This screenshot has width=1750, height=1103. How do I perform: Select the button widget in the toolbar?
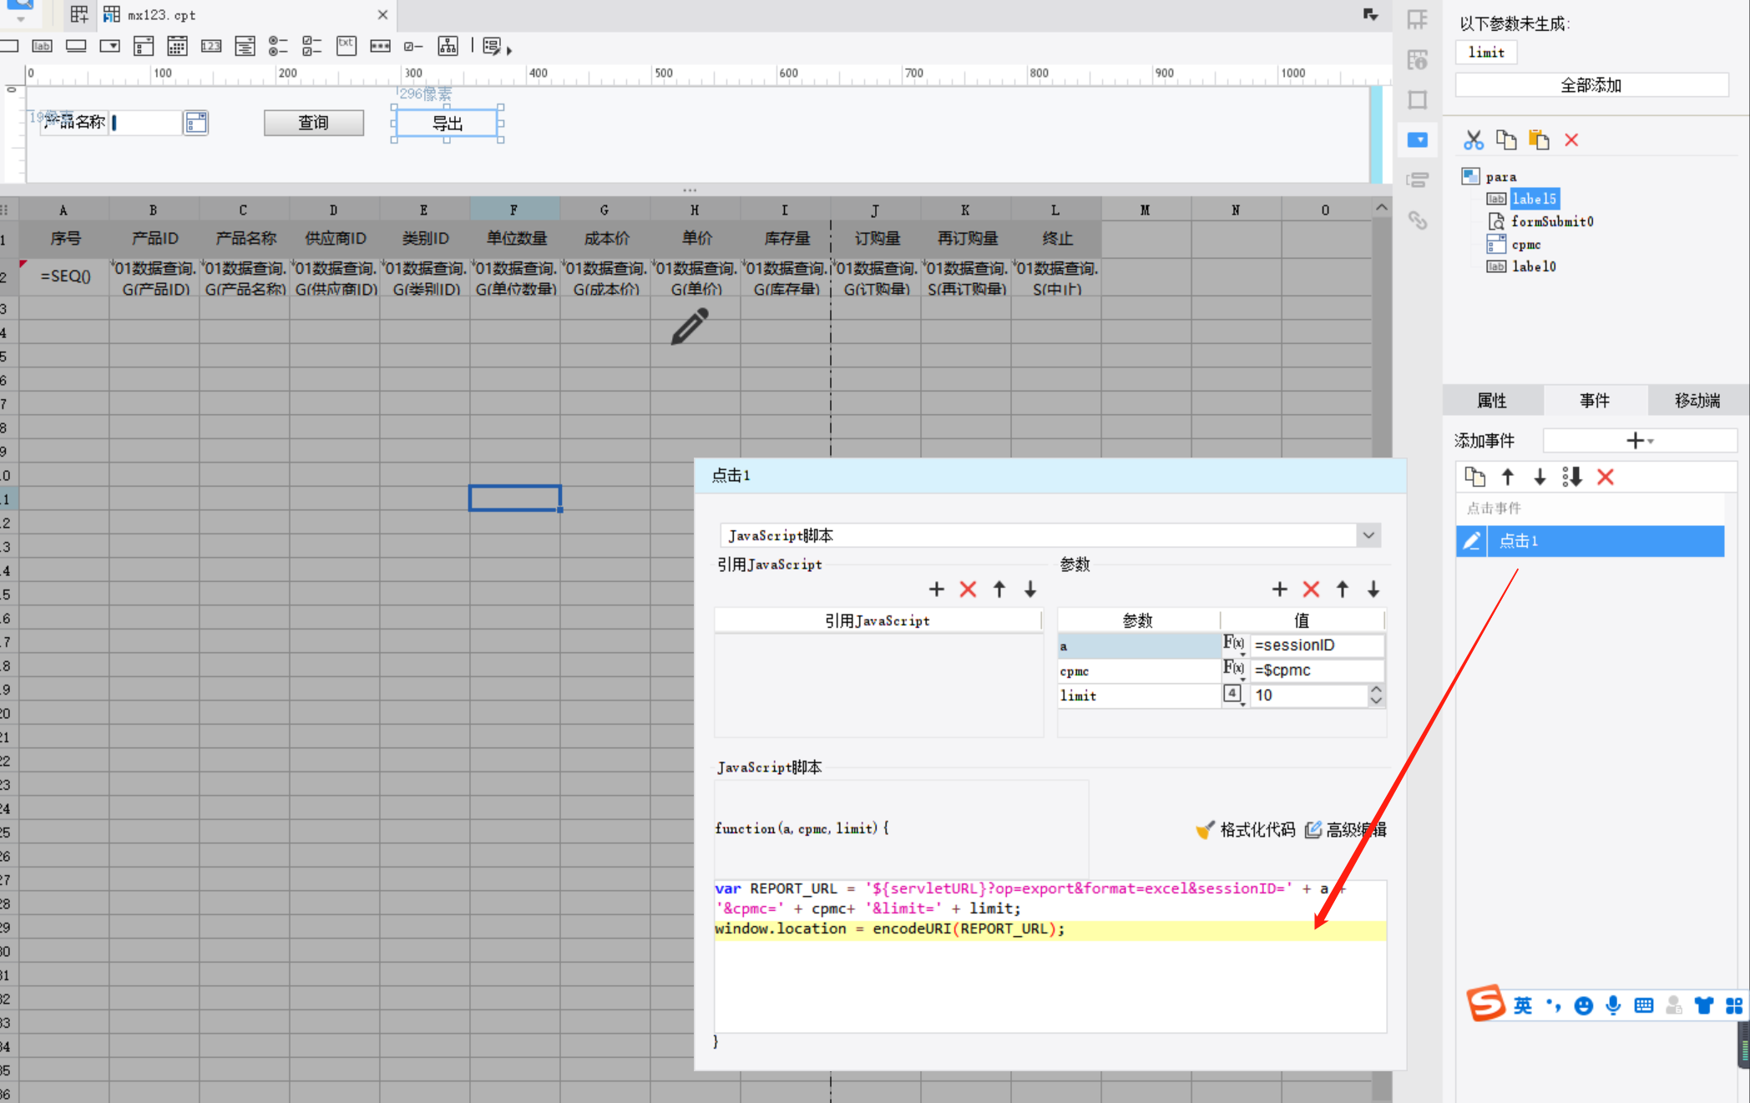point(76,46)
